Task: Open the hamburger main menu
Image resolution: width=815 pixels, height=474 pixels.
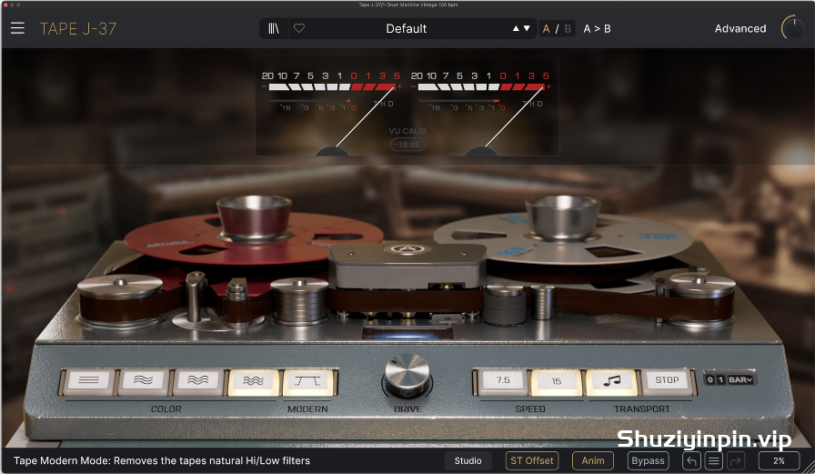Action: click(x=17, y=28)
